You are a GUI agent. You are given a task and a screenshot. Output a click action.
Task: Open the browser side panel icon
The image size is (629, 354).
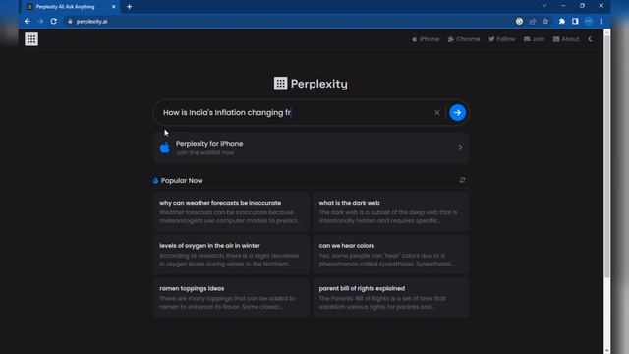(x=575, y=21)
